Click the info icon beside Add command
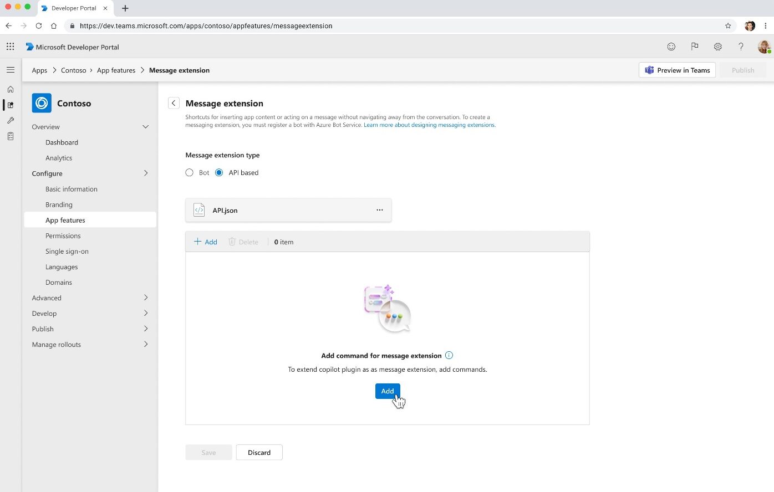This screenshot has width=774, height=492. coord(449,355)
